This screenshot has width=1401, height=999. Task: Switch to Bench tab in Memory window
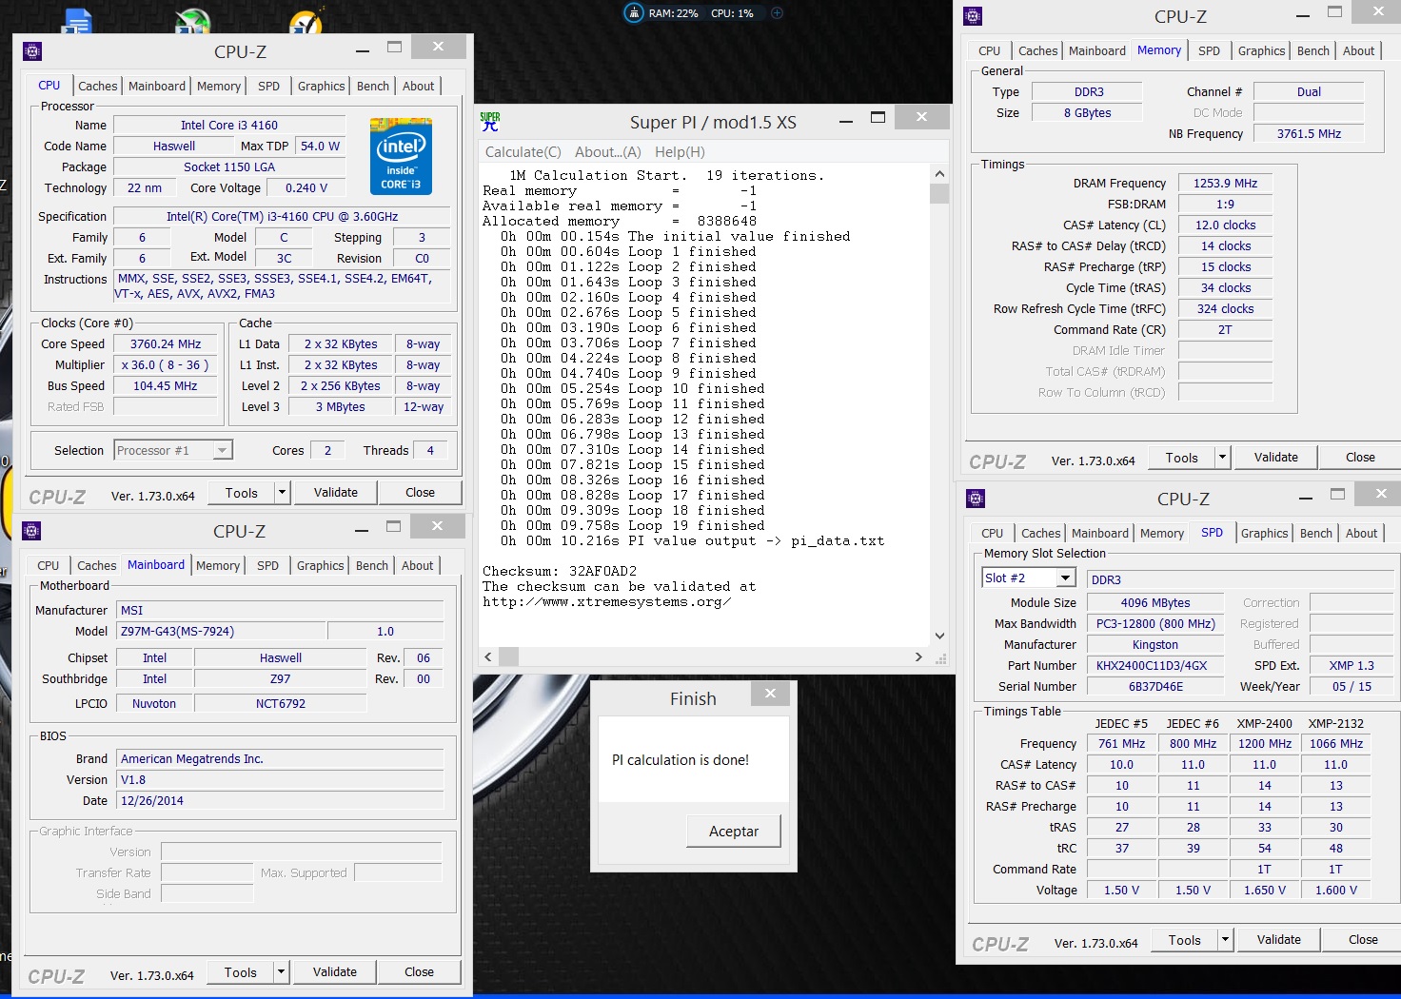(x=1312, y=50)
